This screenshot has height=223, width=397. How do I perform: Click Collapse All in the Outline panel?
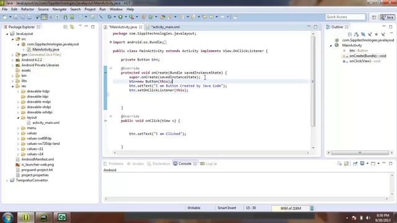point(350,34)
